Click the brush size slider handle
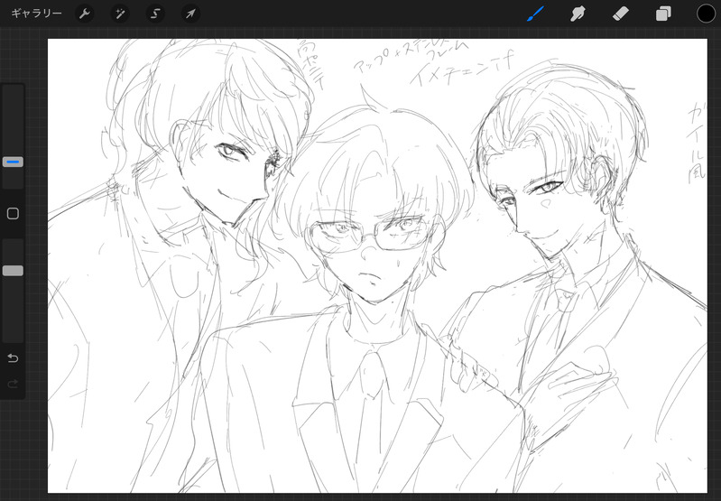The height and width of the screenshot is (501, 721). tap(13, 162)
